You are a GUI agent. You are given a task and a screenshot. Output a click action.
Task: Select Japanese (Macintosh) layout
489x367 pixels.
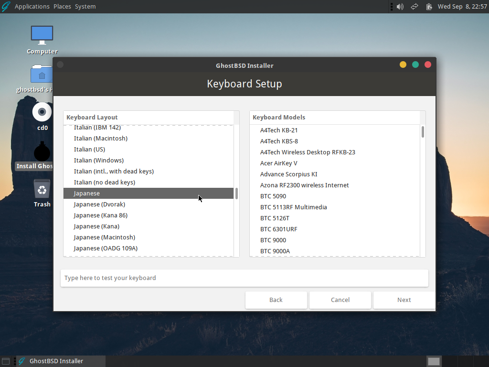point(149,237)
